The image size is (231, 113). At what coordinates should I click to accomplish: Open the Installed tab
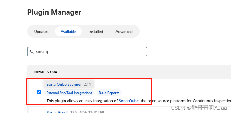pos(96,32)
